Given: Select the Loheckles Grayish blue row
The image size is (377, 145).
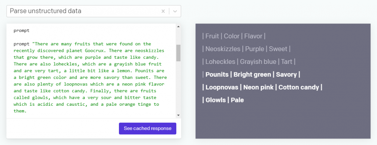Looking at the screenshot, I should [x=249, y=62].
